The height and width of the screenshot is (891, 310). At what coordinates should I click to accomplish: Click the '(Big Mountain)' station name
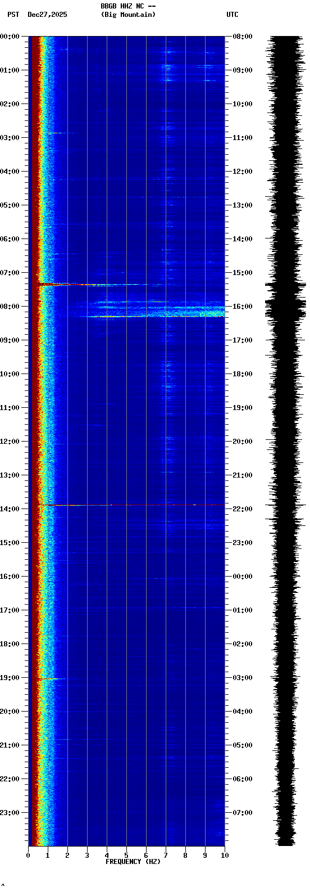point(128,15)
